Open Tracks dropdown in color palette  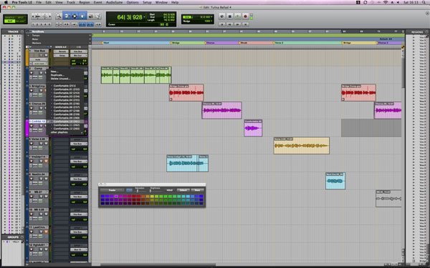click(x=113, y=190)
